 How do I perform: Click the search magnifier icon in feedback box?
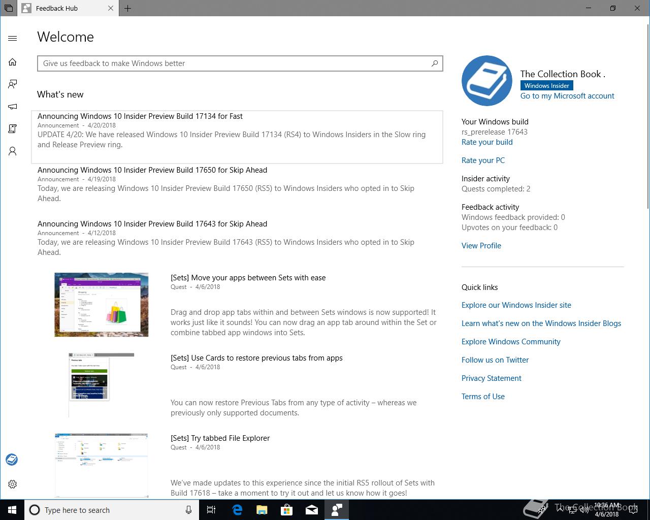click(435, 63)
